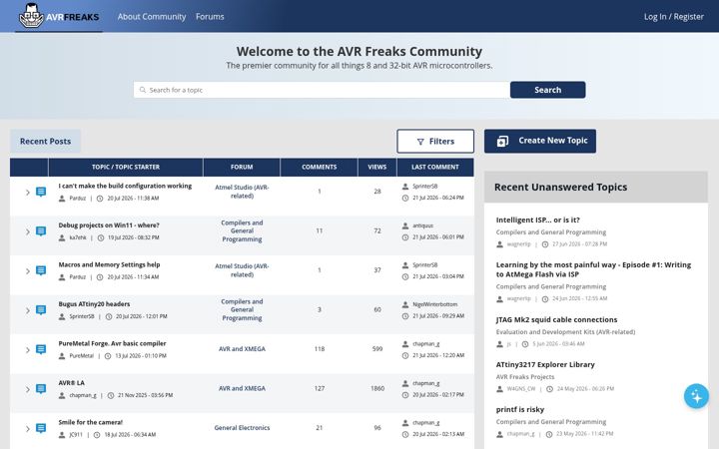Open the AVR® LA topic
Image resolution: width=719 pixels, height=449 pixels.
click(71, 382)
